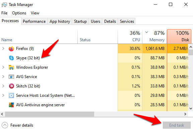Switch to the Users tab
The width and height of the screenshot is (193, 132).
click(95, 21)
